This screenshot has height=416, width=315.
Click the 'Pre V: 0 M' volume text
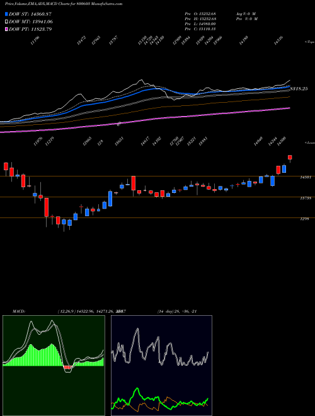click(246, 18)
